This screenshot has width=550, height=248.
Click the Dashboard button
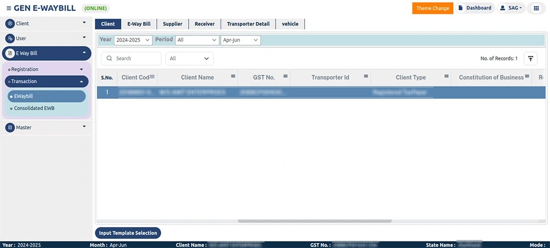(x=475, y=8)
